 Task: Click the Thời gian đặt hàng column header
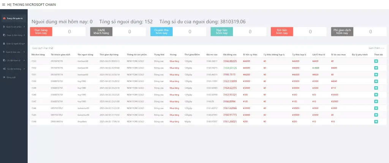point(109,55)
